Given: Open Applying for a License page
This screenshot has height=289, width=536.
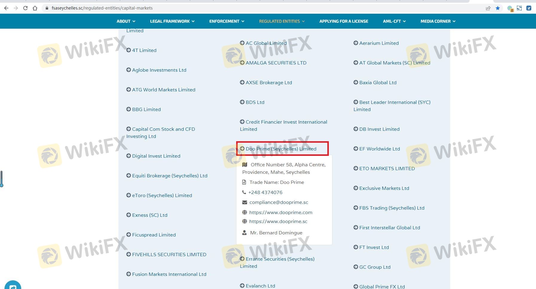Looking at the screenshot, I should pyautogui.click(x=343, y=21).
